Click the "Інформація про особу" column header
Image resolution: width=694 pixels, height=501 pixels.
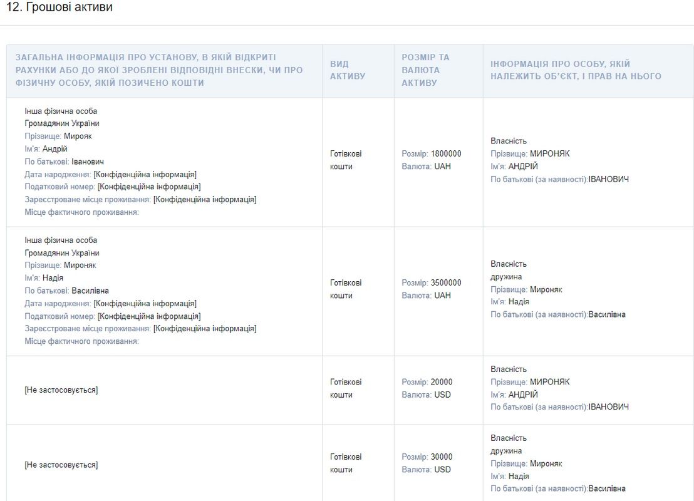click(x=576, y=70)
